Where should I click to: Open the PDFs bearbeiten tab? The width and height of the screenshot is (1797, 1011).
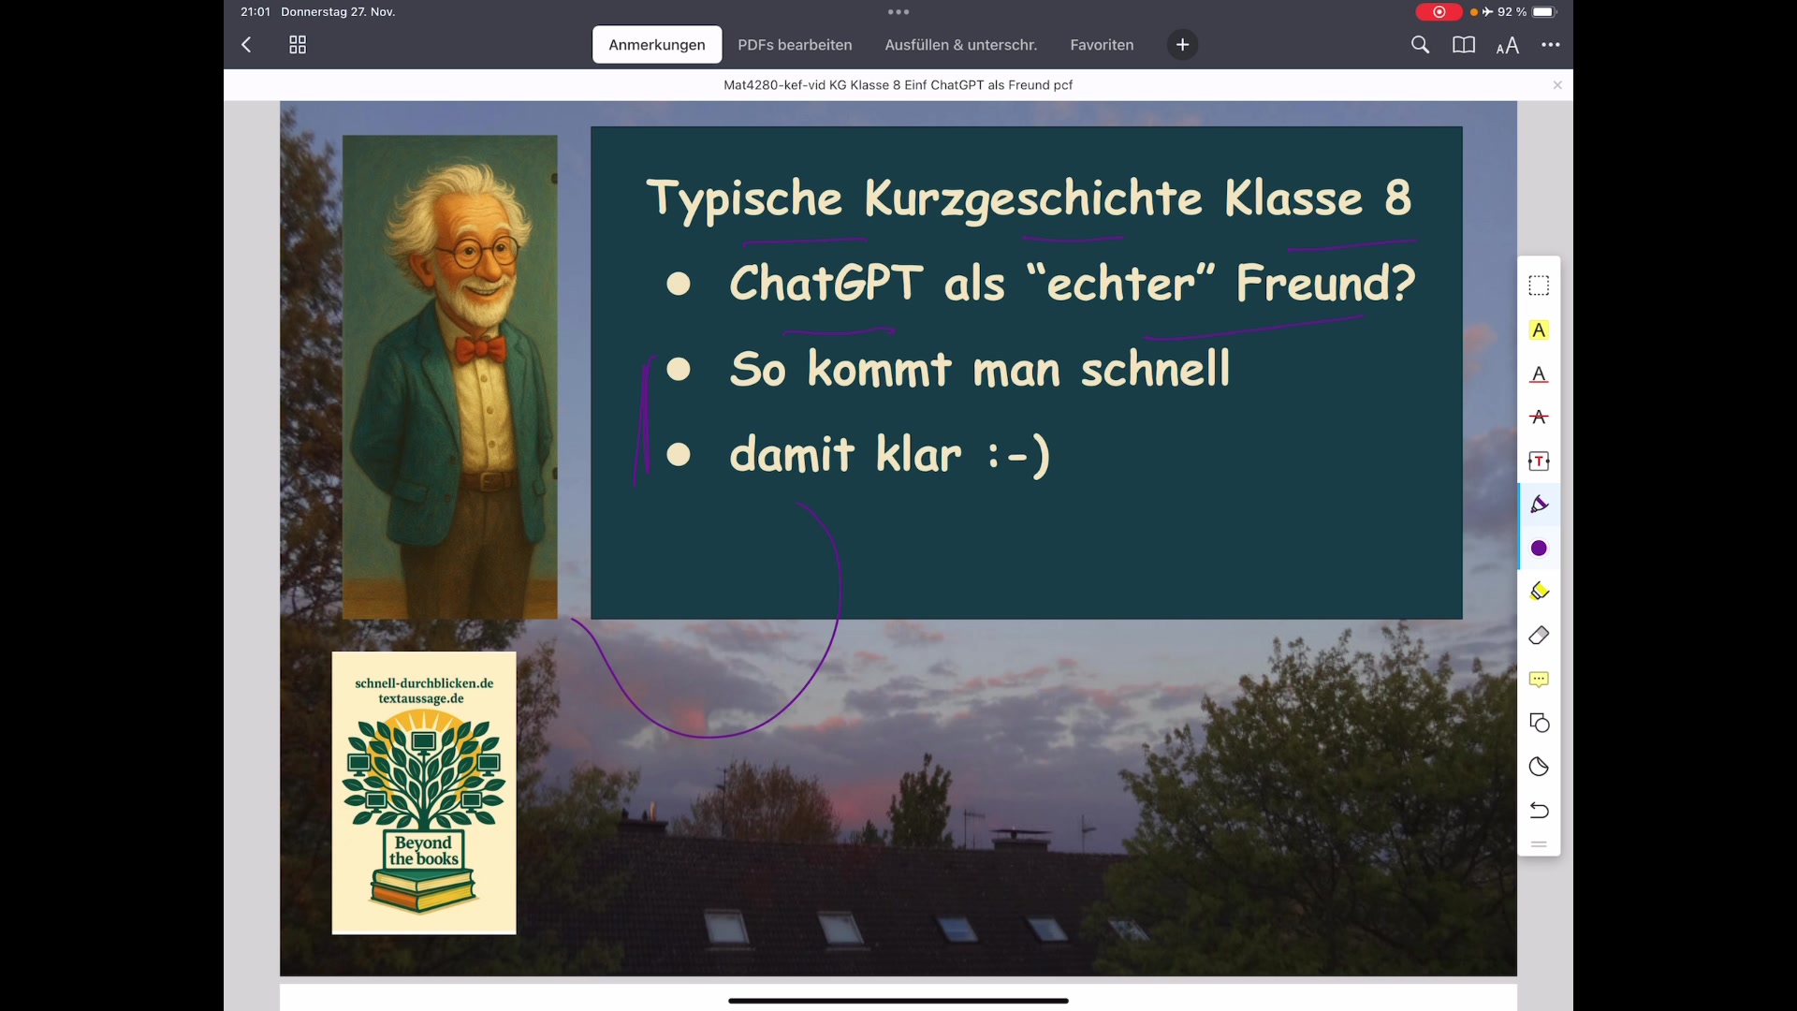(x=795, y=44)
